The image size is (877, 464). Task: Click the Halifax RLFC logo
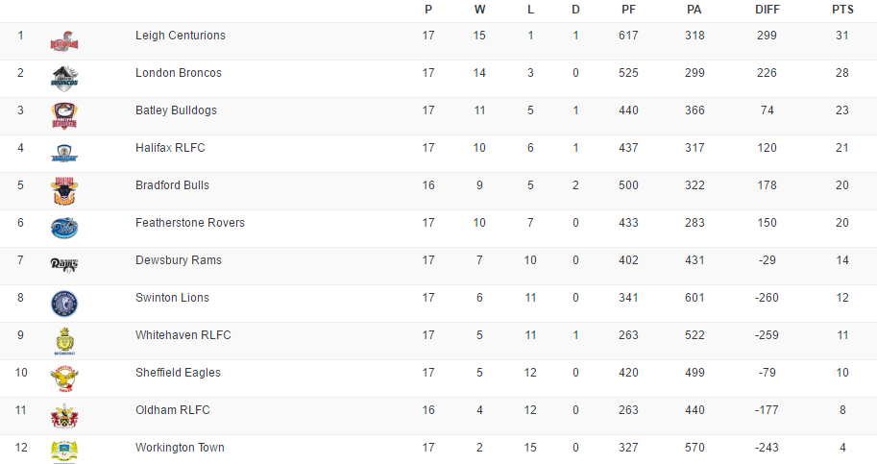pyautogui.click(x=64, y=154)
